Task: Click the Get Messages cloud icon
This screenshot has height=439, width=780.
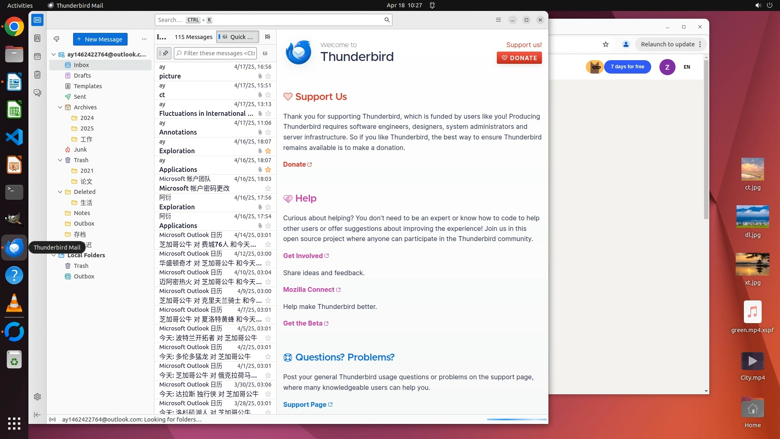Action: click(x=56, y=39)
